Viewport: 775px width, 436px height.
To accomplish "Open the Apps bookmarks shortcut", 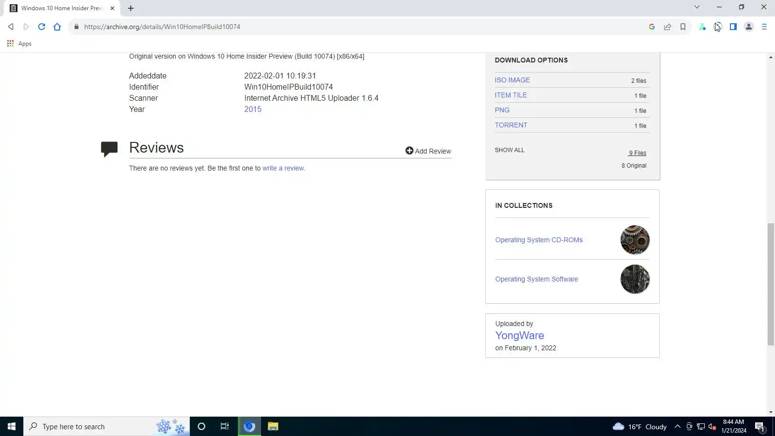I will click(19, 44).
